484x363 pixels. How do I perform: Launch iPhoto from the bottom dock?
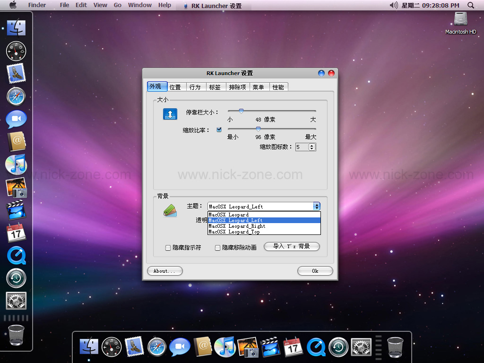tap(248, 347)
